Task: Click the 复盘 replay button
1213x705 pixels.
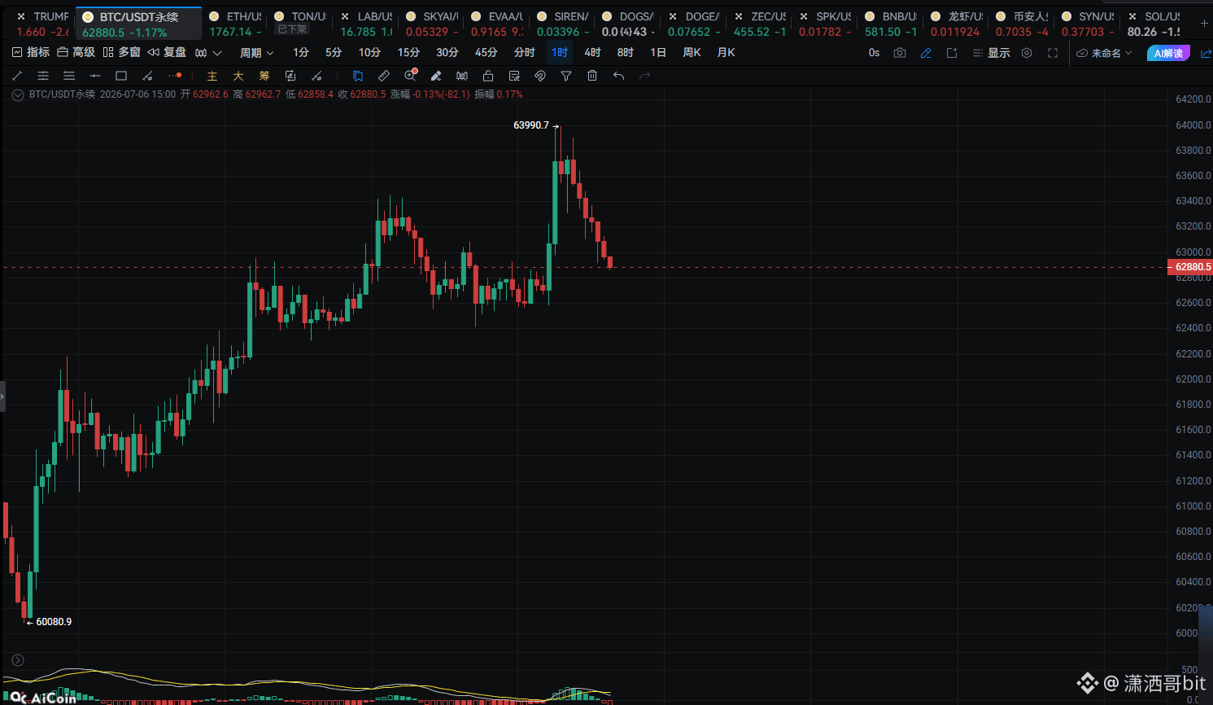Action: (167, 53)
